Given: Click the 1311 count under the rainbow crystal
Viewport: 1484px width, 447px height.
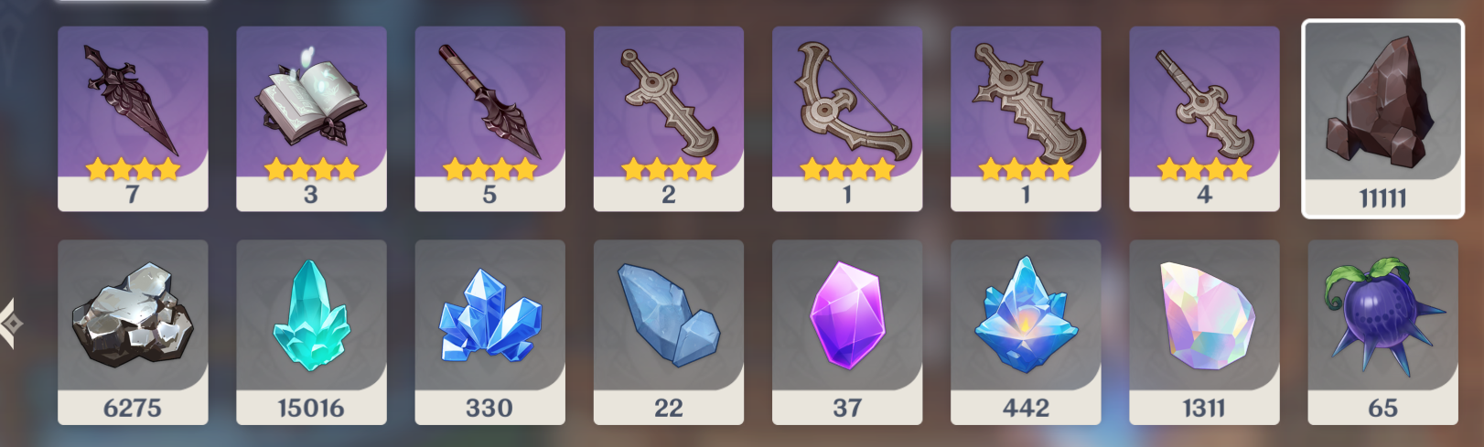Looking at the screenshot, I should tap(1204, 408).
